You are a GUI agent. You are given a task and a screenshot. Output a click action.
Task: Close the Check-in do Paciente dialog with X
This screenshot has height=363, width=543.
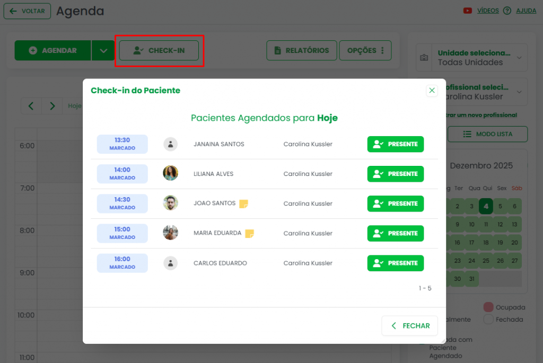point(432,91)
